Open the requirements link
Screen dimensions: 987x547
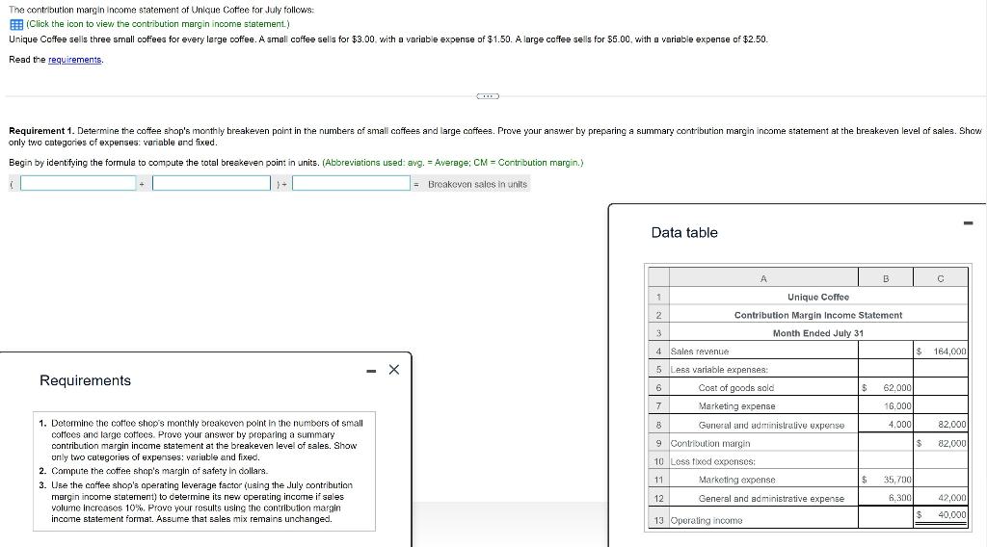tap(74, 60)
